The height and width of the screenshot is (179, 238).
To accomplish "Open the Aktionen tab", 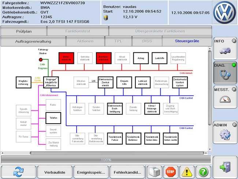I will pyautogui.click(x=85, y=41).
